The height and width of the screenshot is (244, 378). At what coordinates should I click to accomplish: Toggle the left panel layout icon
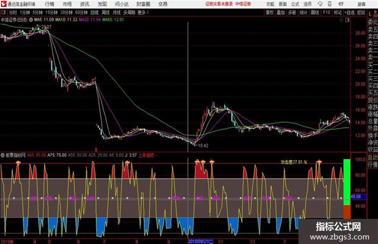pyautogui.click(x=3, y=12)
